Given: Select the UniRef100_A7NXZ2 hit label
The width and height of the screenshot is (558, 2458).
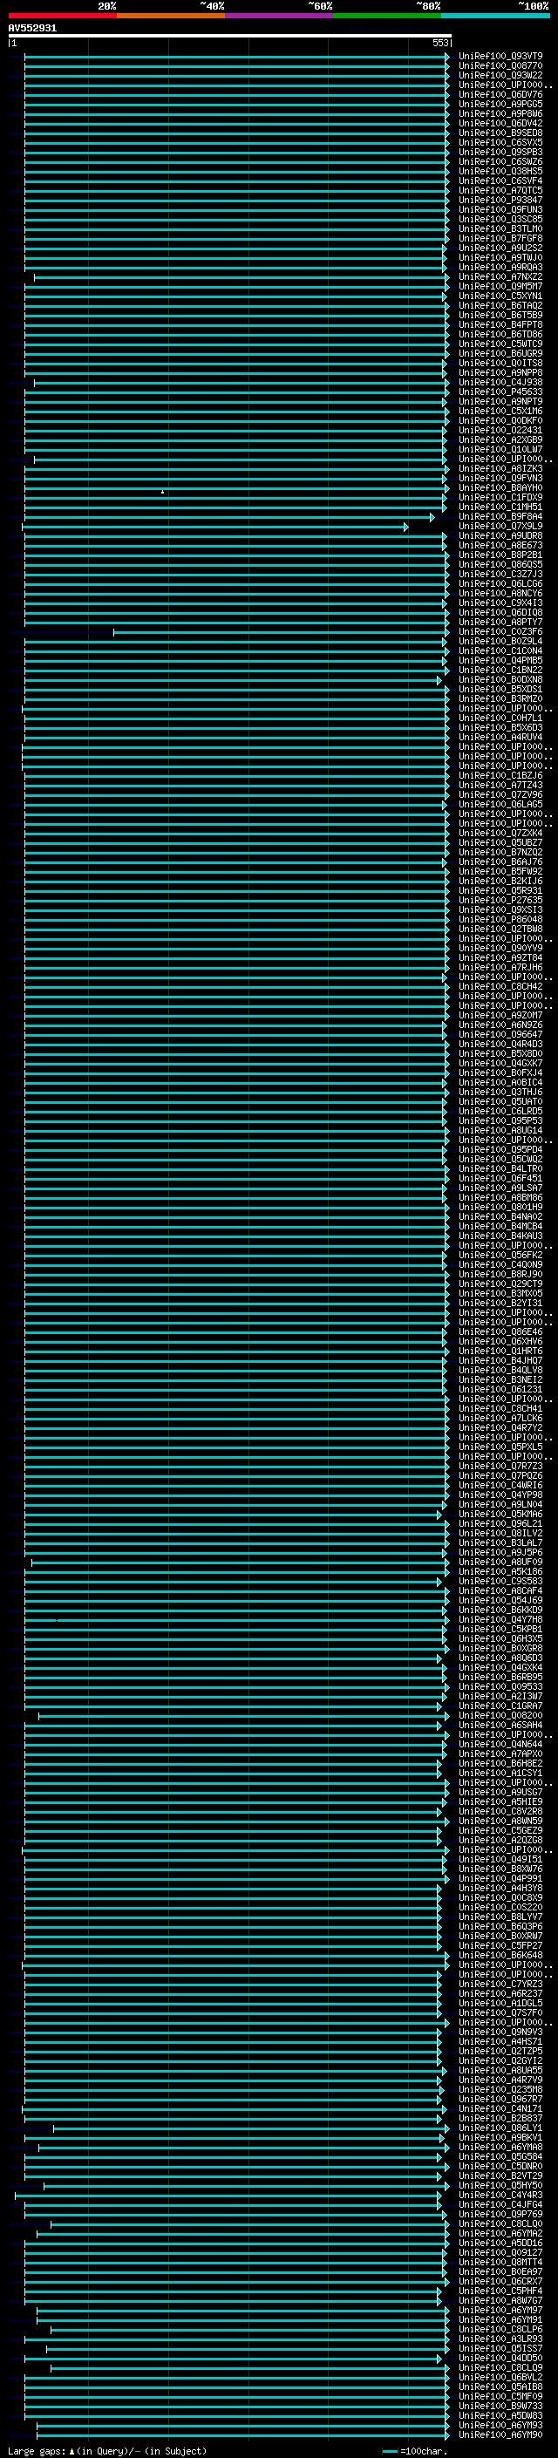Looking at the screenshot, I should tap(500, 276).
